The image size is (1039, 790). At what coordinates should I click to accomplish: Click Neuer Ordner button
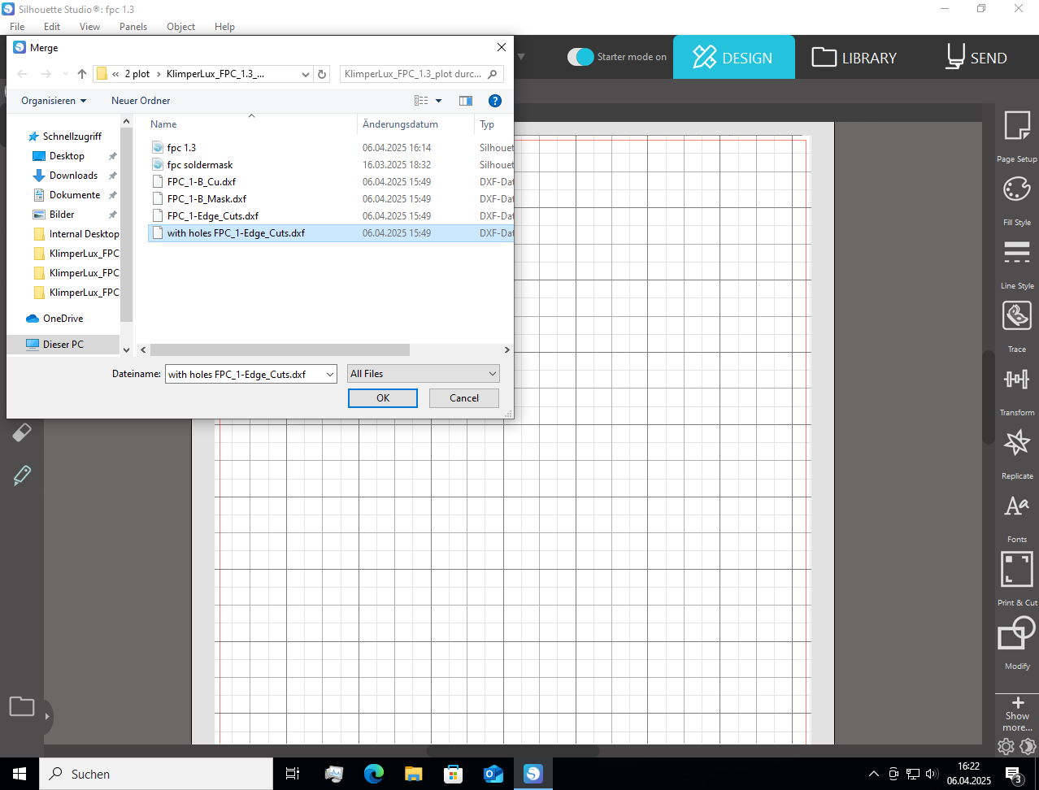click(141, 101)
